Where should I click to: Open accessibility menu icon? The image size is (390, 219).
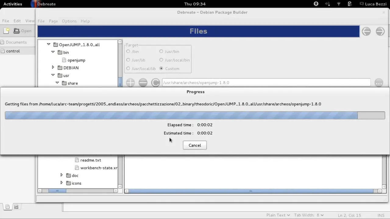(x=316, y=4)
